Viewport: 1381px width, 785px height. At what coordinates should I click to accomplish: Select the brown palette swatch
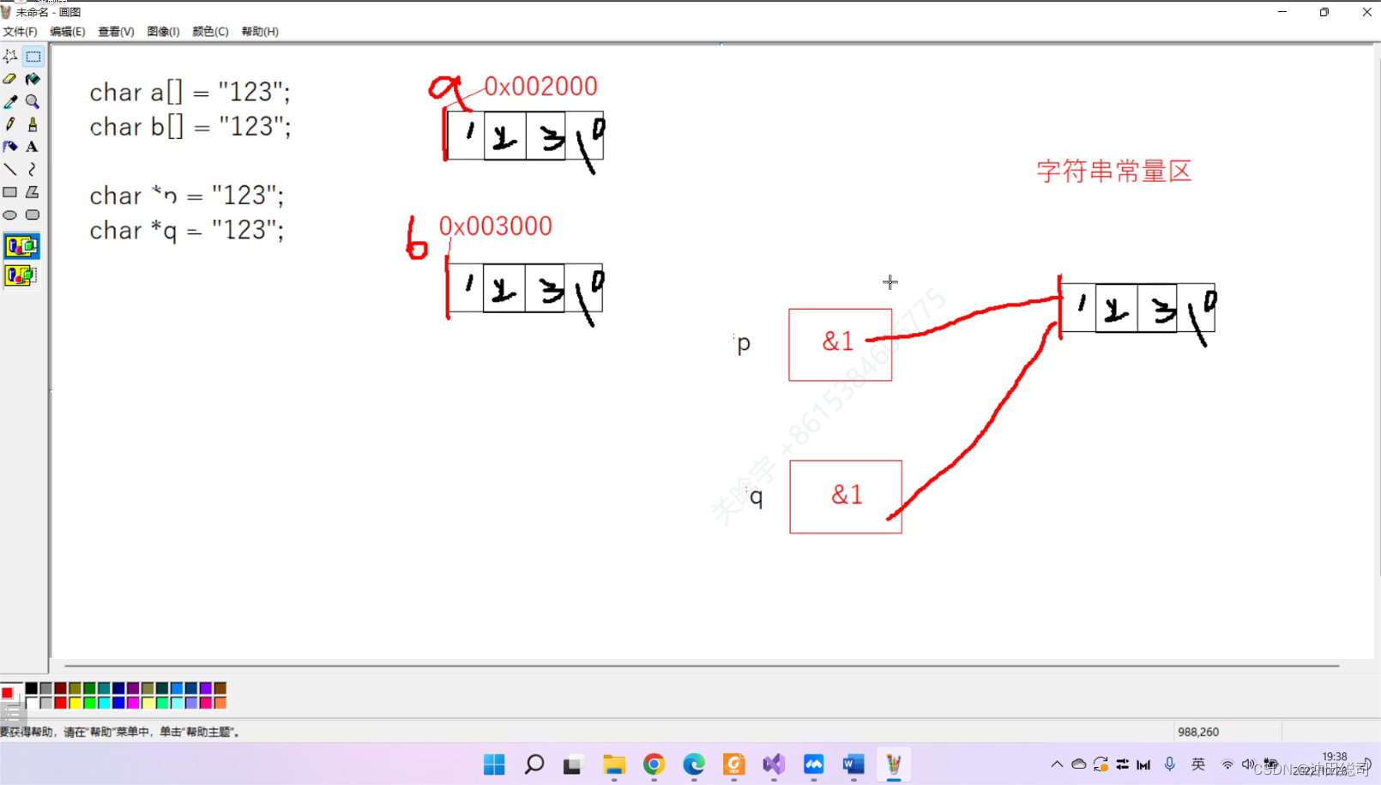click(x=220, y=688)
